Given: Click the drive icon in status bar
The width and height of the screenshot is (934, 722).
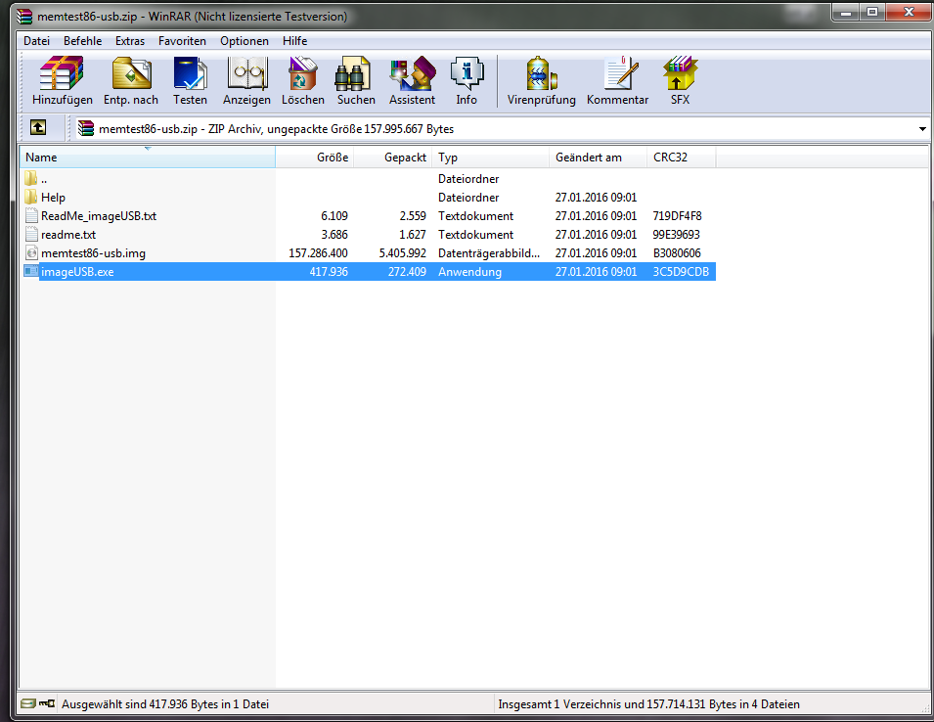Looking at the screenshot, I should 28,703.
